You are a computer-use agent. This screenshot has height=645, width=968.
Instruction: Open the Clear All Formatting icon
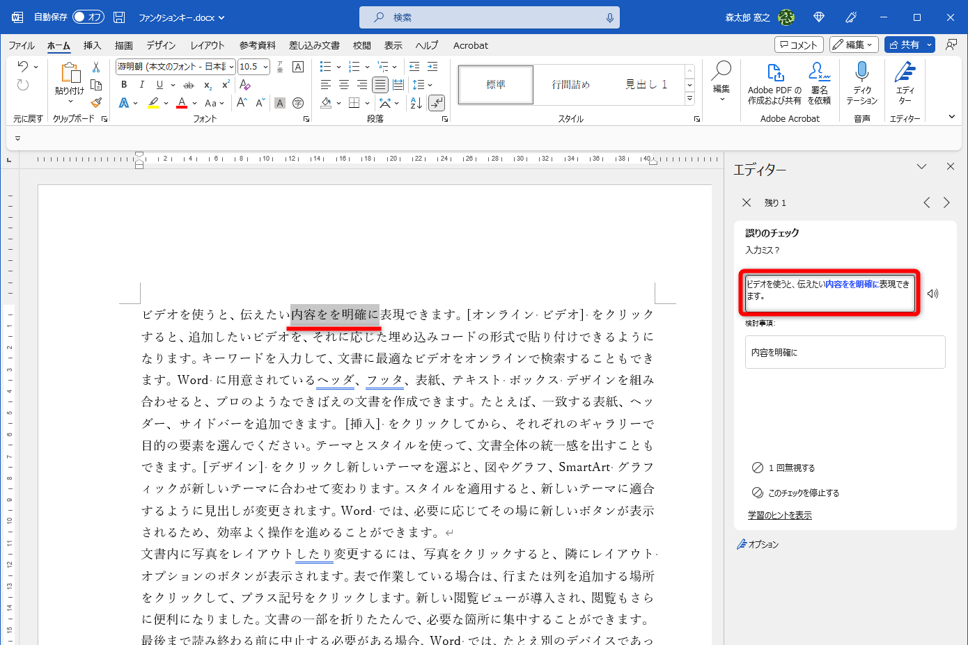pyautogui.click(x=245, y=84)
